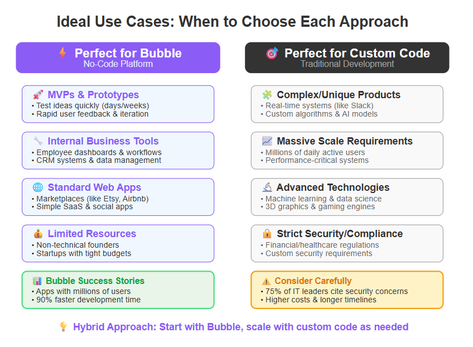Click the warning triangle icon beside Consider Carefully

267,281
